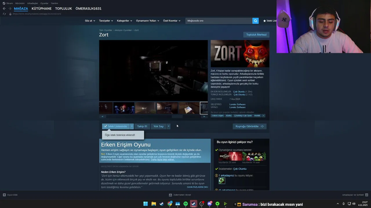Open Google Chrome from the taskbar

(x=170, y=204)
